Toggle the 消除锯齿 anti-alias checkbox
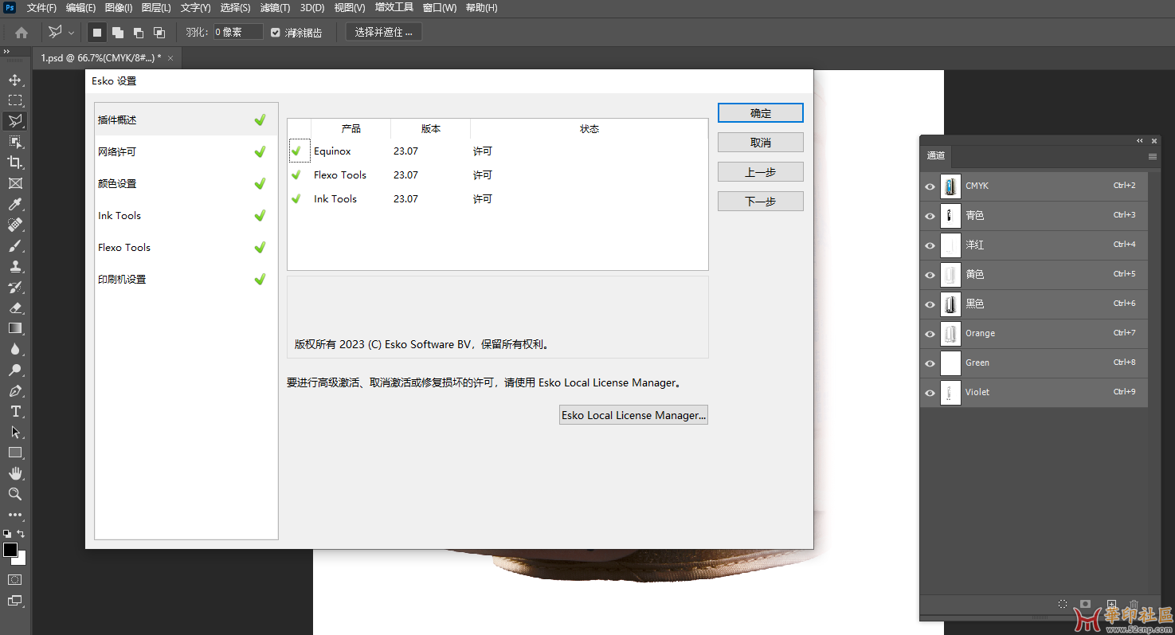The height and width of the screenshot is (635, 1175). pos(276,33)
